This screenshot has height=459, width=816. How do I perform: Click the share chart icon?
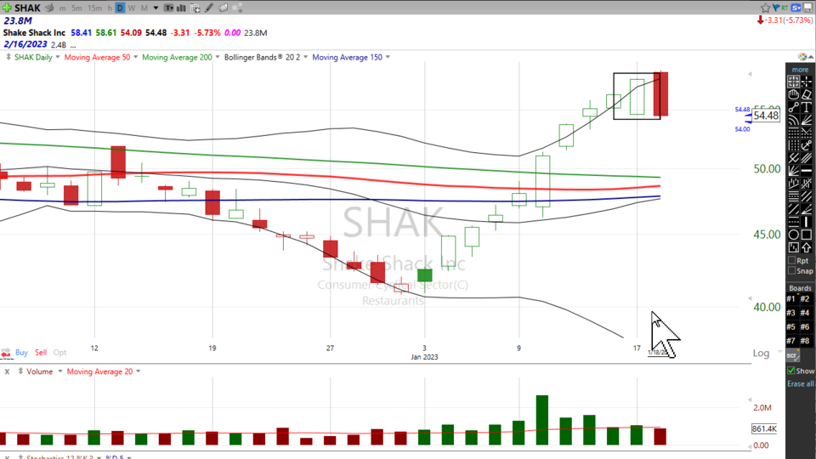tap(237, 8)
